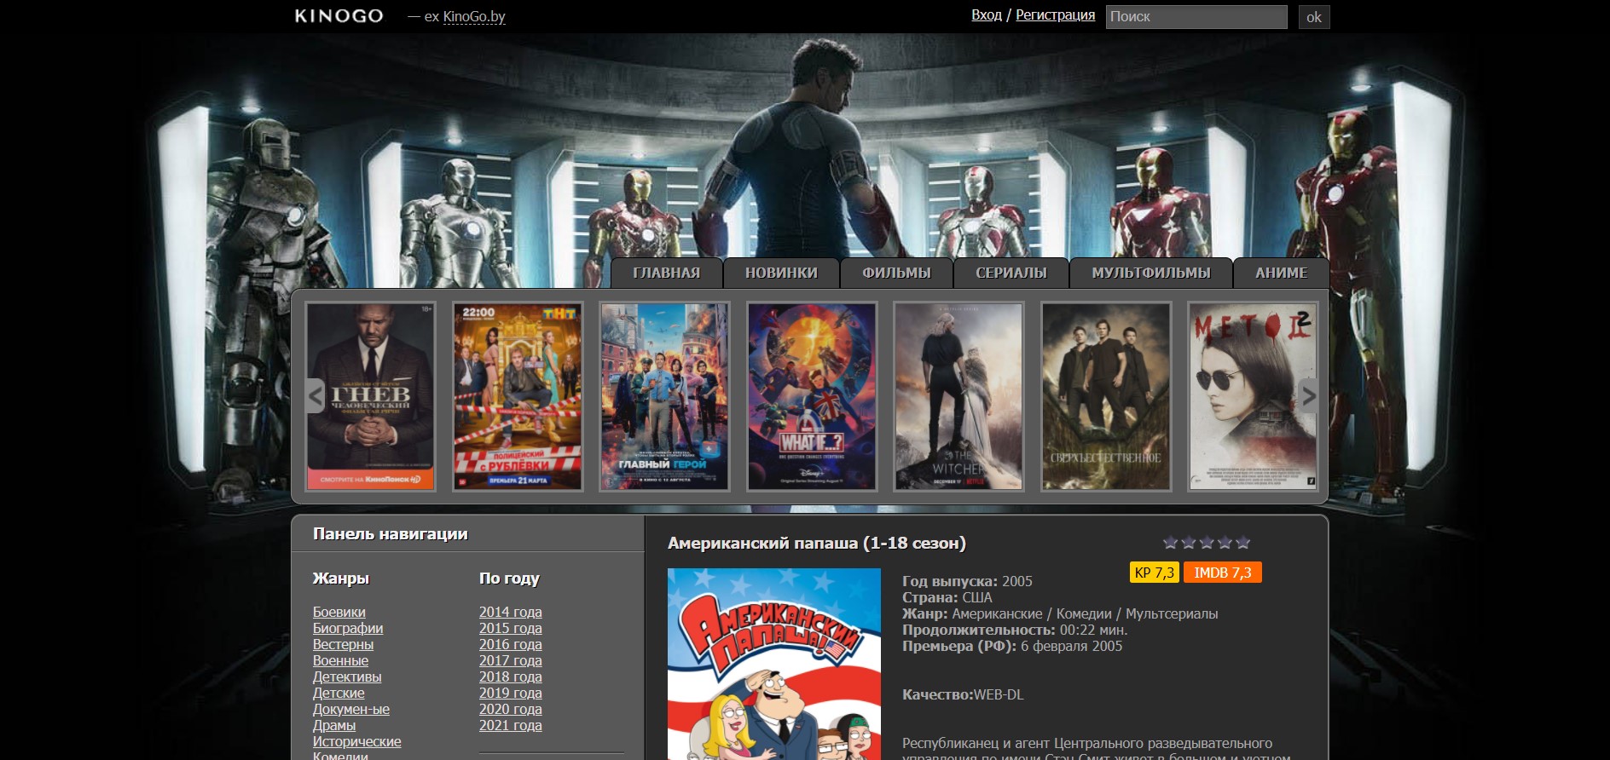The height and width of the screenshot is (760, 1610).
Task: Browse the Докумен-ые genre
Action: 351,709
